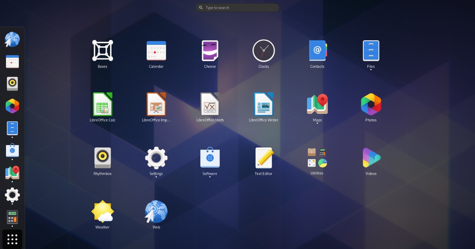Screen dimensions: 475x249
Task: Click the Rhythmbox speaker icon in dock
Action: [12, 84]
